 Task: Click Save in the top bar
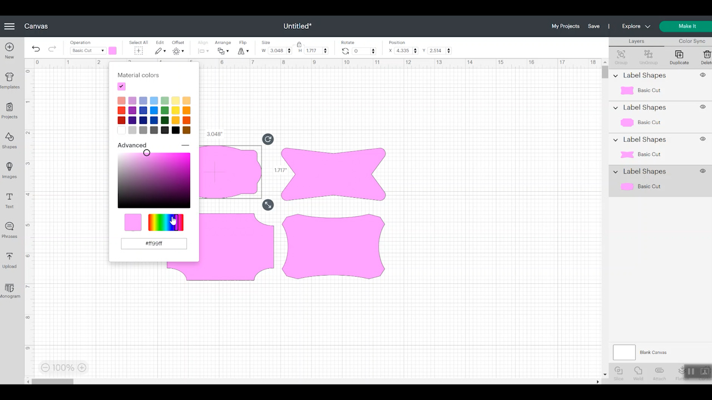click(x=594, y=26)
